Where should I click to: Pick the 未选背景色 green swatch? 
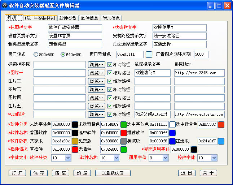pyautogui.click(x=124, y=125)
